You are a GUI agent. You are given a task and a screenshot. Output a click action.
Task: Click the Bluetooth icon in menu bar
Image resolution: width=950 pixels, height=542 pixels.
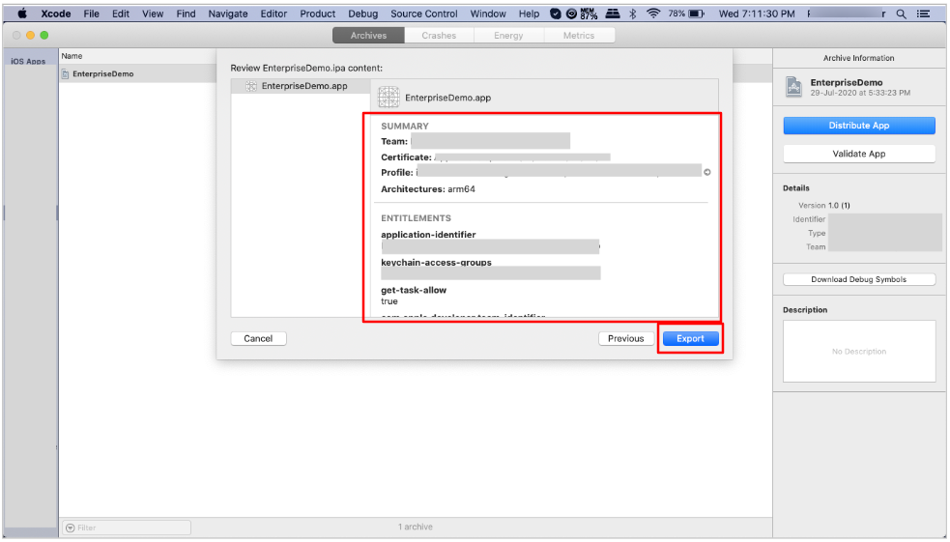pos(632,14)
